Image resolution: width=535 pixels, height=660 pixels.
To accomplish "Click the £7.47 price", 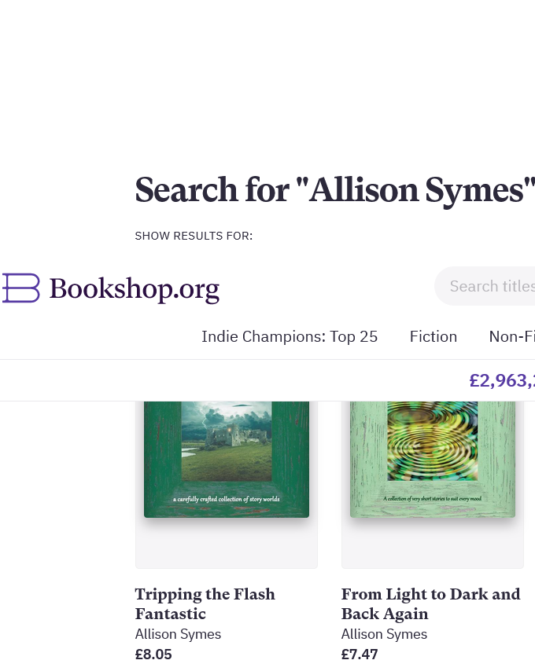I will tap(360, 653).
